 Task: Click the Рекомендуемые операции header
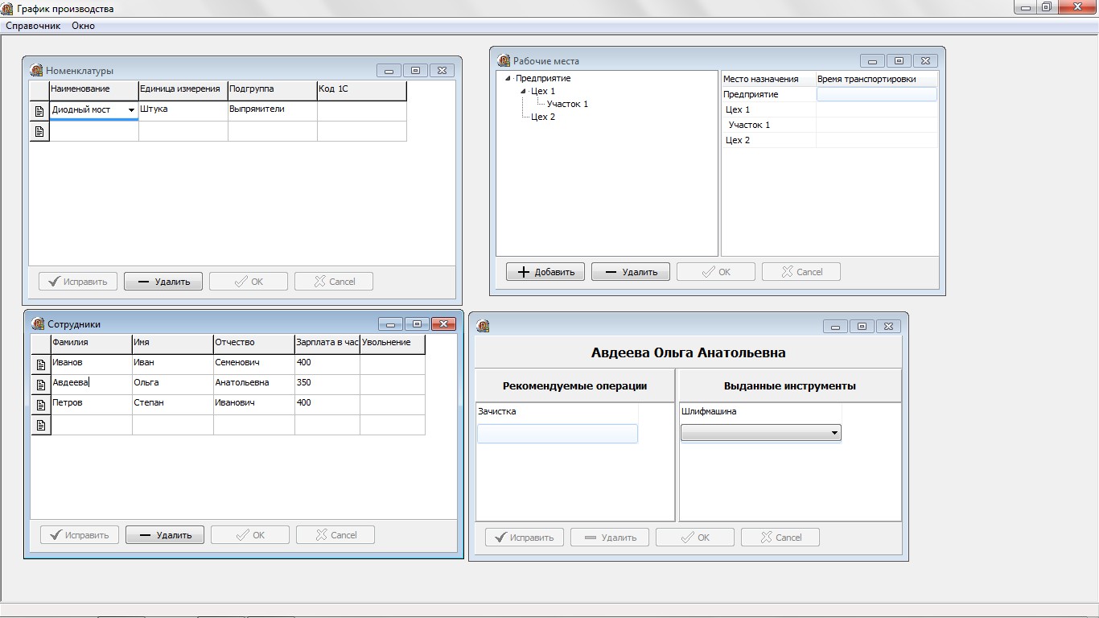pos(575,385)
